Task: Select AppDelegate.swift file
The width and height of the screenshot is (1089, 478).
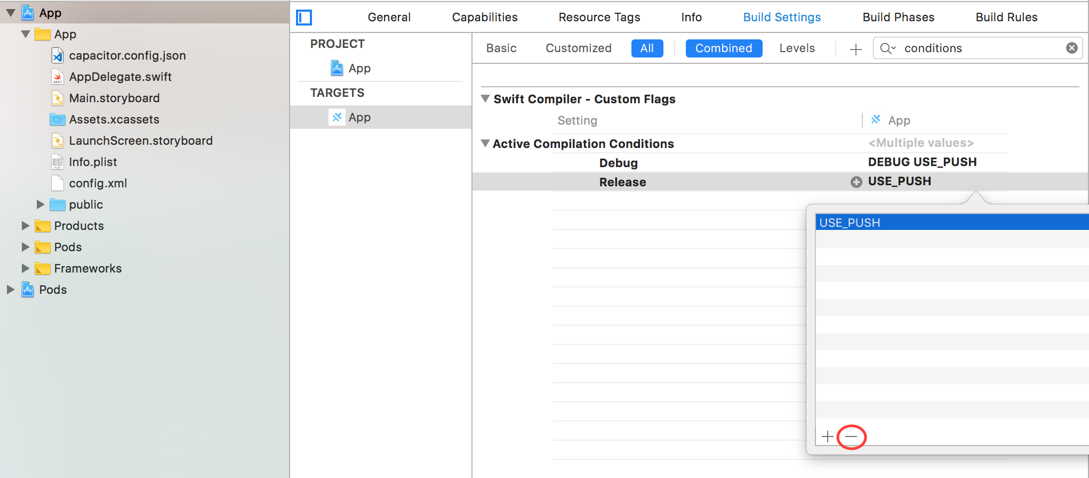Action: coord(120,77)
